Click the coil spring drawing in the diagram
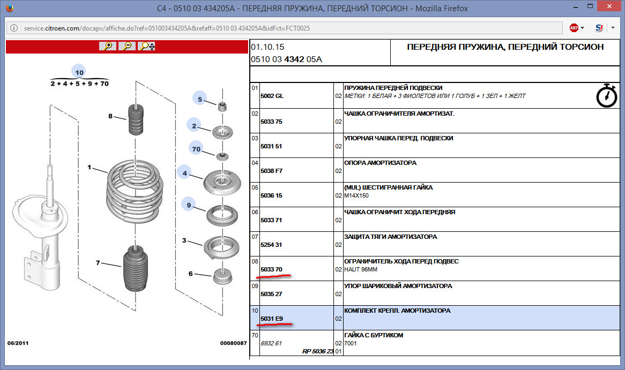 tap(135, 193)
